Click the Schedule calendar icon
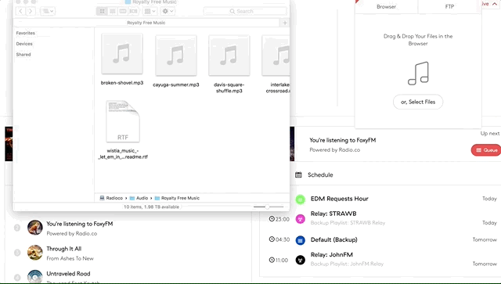Image resolution: width=501 pixels, height=284 pixels. pyautogui.click(x=298, y=174)
